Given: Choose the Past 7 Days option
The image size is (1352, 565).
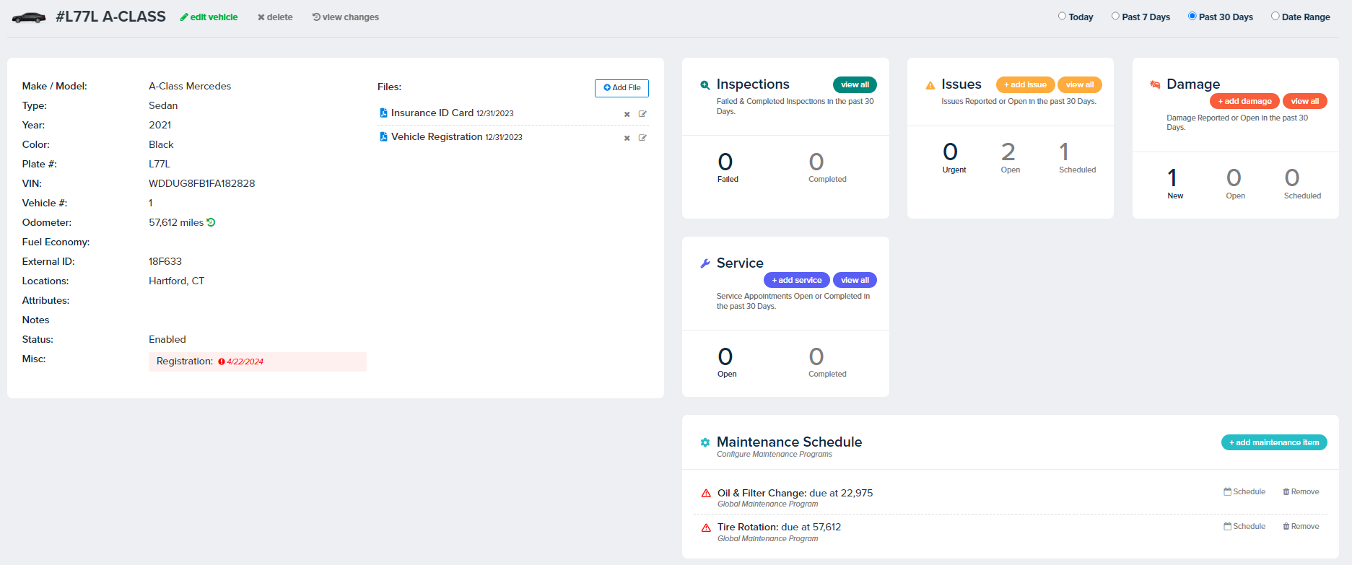Looking at the screenshot, I should pyautogui.click(x=1115, y=16).
